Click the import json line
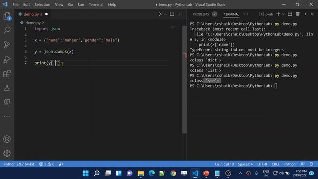318x179 pixels. pos(47,29)
